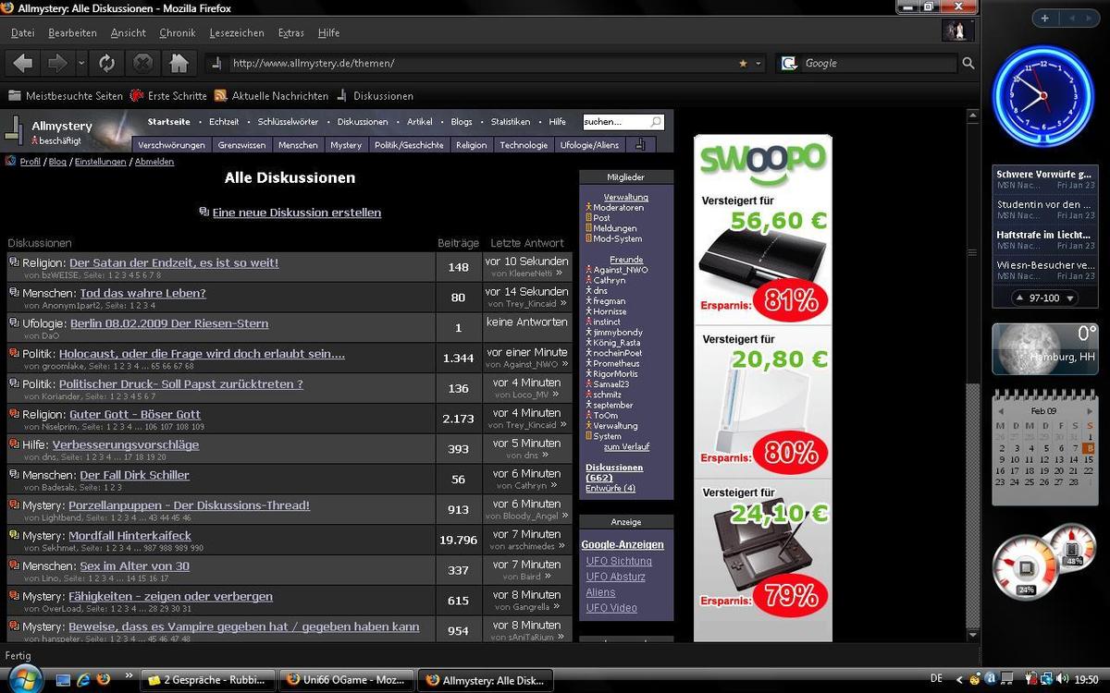
Task: Click the magnifier in the site search box
Action: pyautogui.click(x=656, y=122)
